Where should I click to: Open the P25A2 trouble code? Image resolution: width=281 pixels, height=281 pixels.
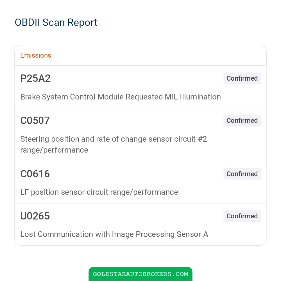35,78
